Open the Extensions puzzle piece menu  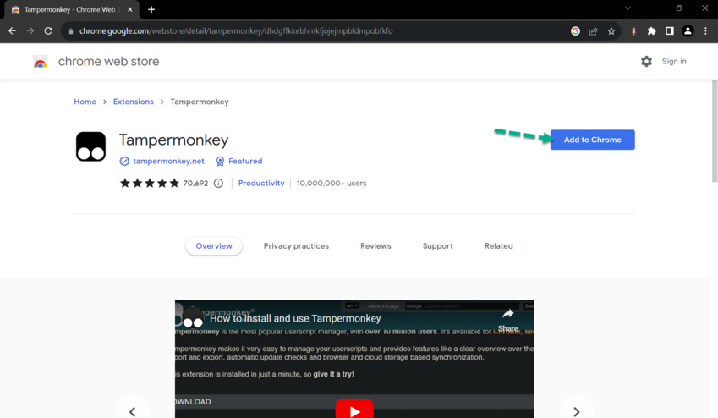pos(651,30)
